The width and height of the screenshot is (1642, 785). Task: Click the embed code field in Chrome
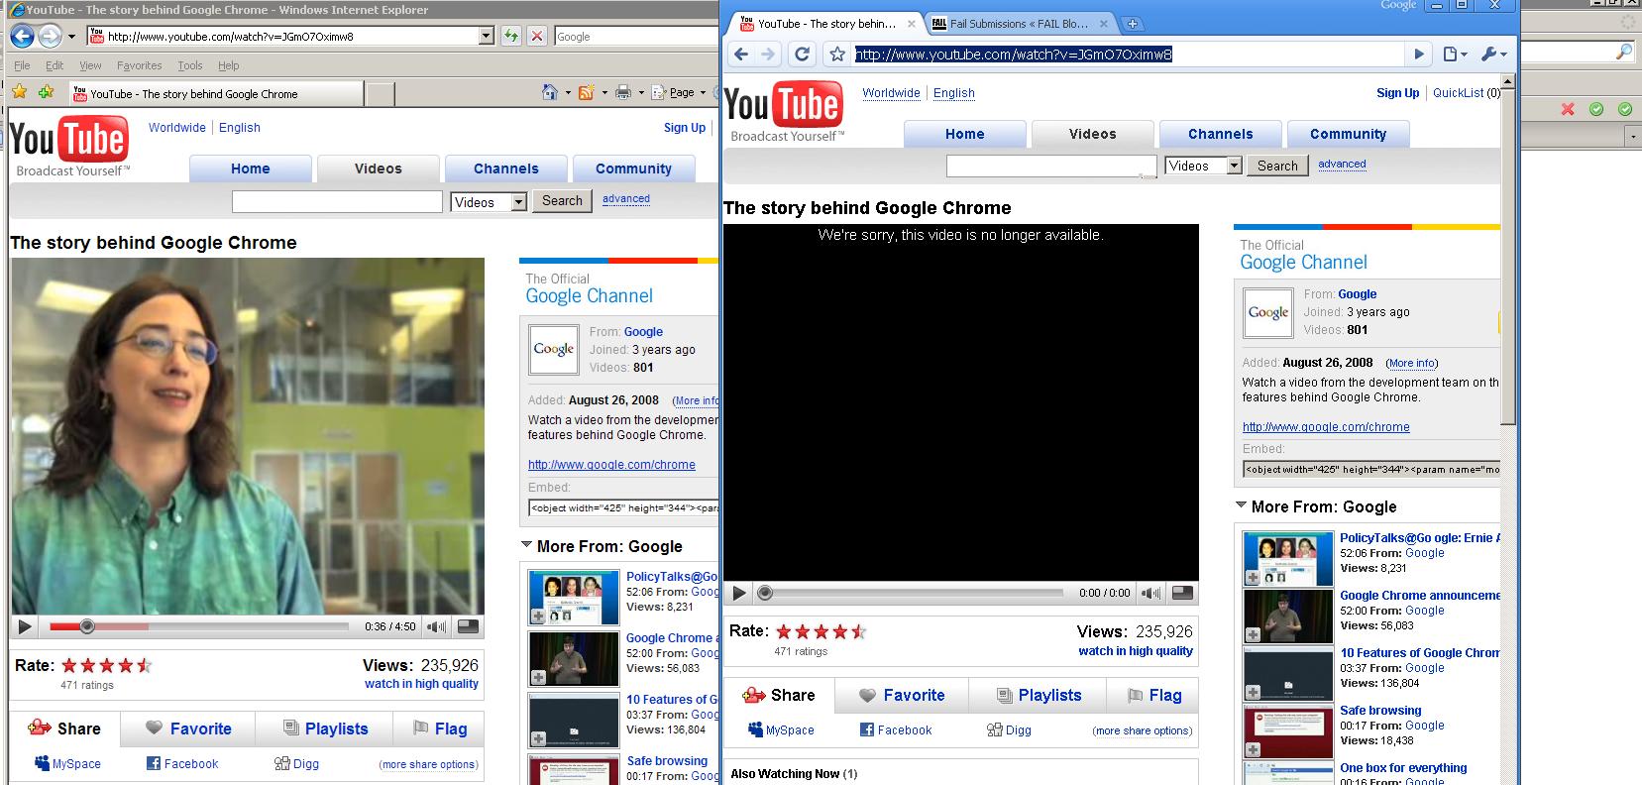tap(1371, 469)
